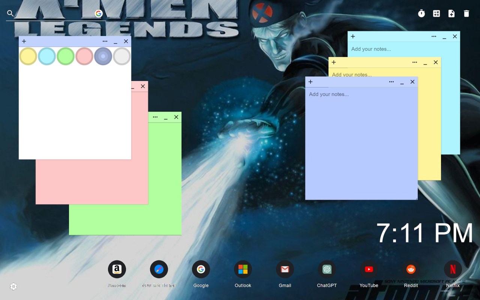Click the 7:11 PM clock
Image resolution: width=480 pixels, height=300 pixels.
pos(425,233)
